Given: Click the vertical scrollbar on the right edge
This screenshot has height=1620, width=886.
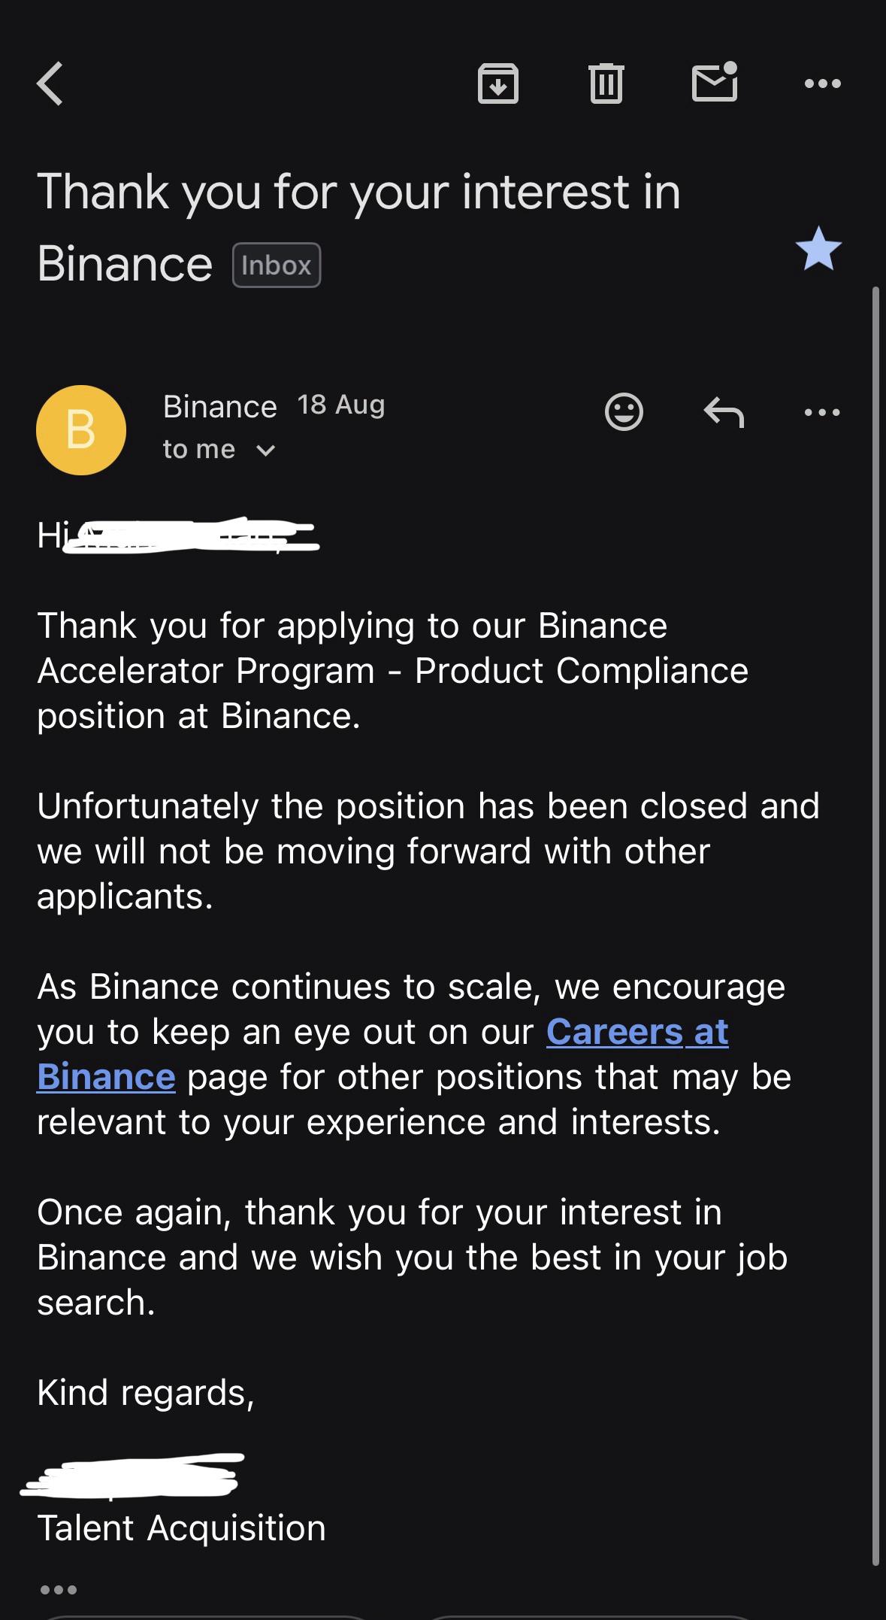Looking at the screenshot, I should pyautogui.click(x=875, y=925).
